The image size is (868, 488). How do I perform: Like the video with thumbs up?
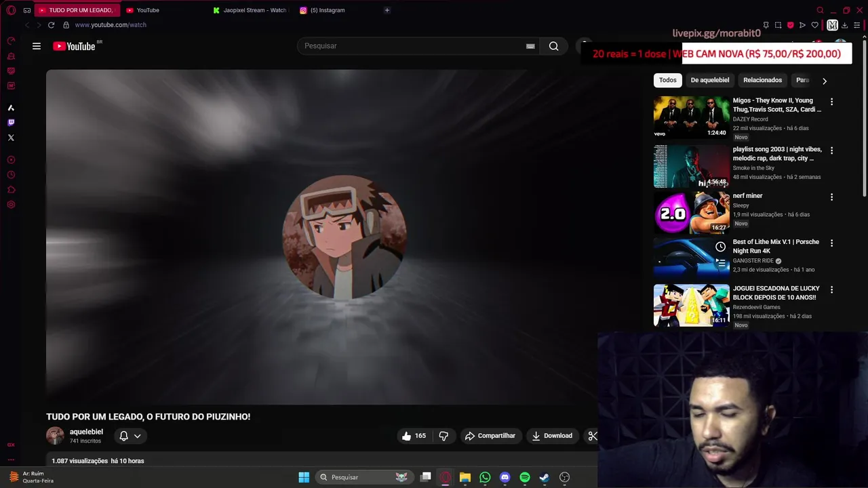(x=414, y=436)
